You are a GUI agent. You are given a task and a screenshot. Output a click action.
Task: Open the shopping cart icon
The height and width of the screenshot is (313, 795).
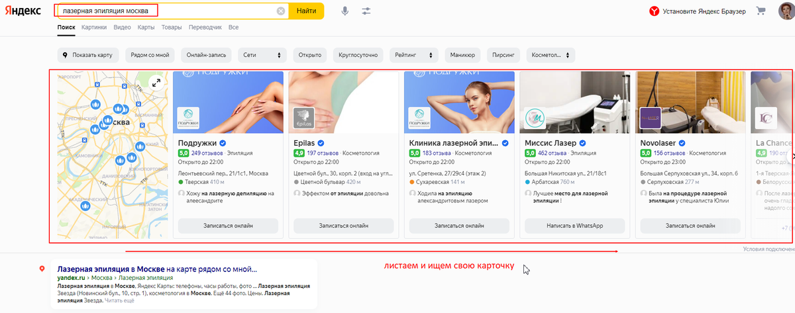point(761,11)
